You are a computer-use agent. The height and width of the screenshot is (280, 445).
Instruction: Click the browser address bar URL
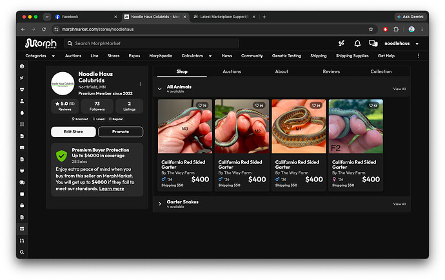pyautogui.click(x=98, y=29)
